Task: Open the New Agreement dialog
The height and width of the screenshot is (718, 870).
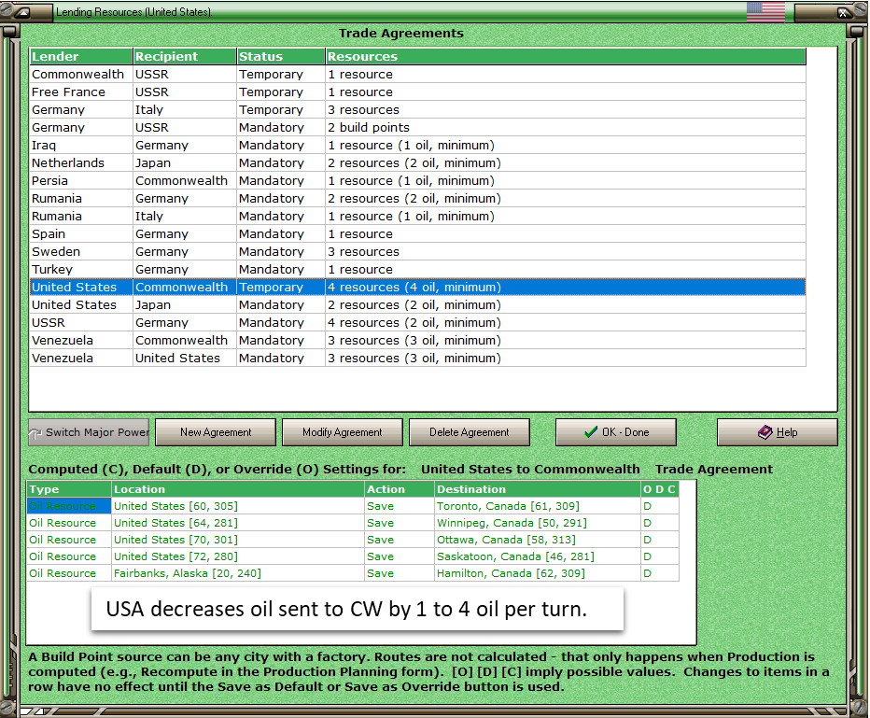Action: click(216, 432)
